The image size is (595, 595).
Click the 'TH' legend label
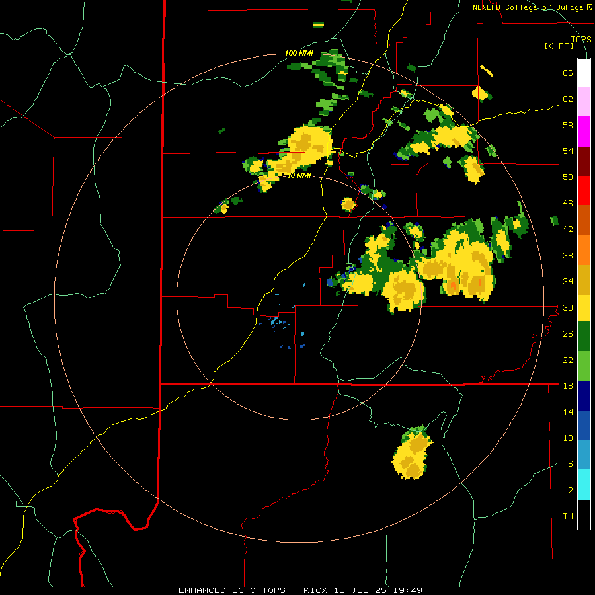pos(568,516)
